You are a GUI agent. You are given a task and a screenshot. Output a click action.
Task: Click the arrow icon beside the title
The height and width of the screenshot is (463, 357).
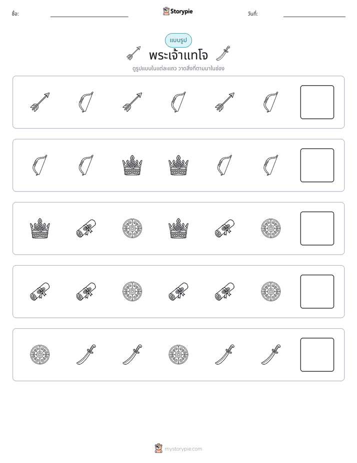(133, 53)
